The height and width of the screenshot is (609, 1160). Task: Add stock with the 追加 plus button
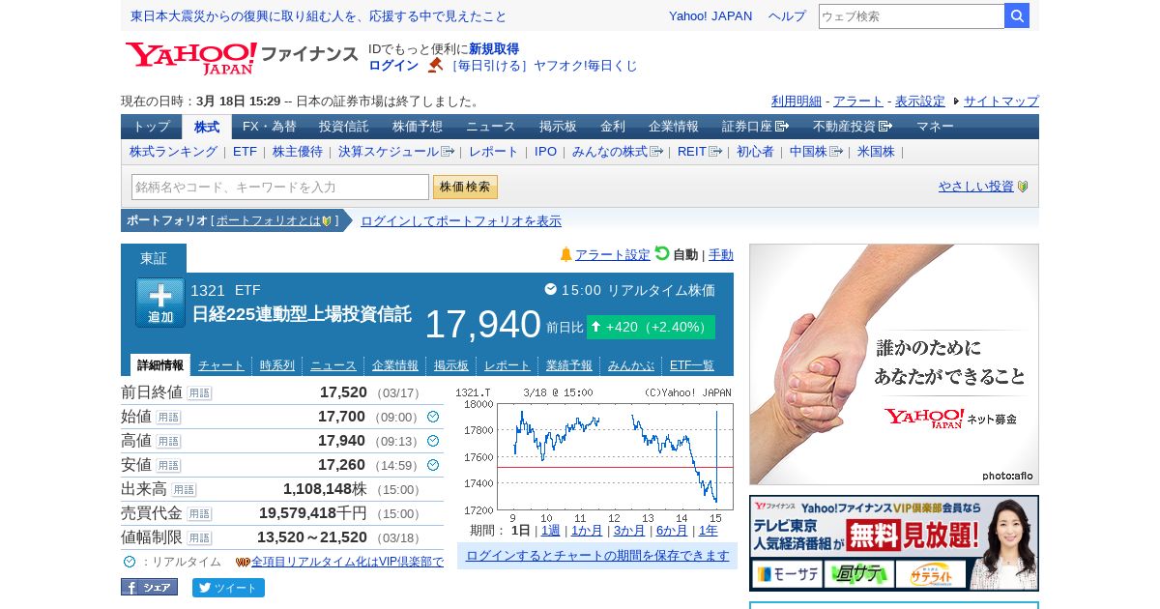pos(160,303)
